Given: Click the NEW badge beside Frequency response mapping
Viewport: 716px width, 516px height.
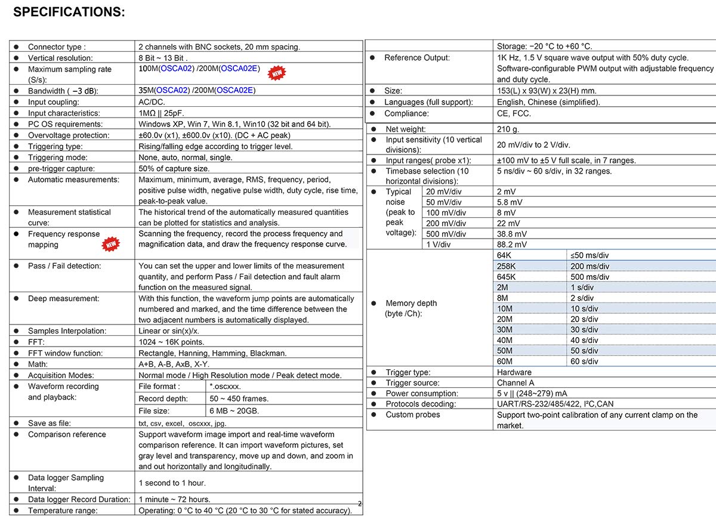Looking at the screenshot, I should pos(111,243).
